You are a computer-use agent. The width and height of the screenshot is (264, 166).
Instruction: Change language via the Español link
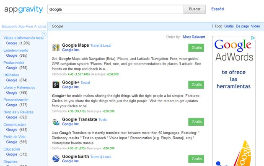click(217, 9)
